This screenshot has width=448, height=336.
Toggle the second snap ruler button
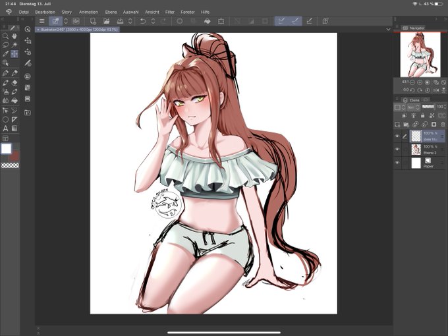point(295,21)
